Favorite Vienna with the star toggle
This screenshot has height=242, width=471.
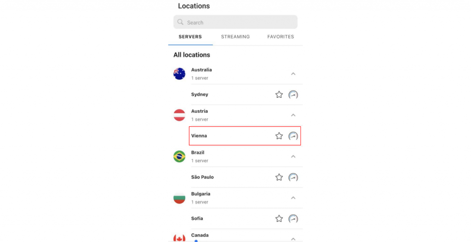click(x=279, y=136)
